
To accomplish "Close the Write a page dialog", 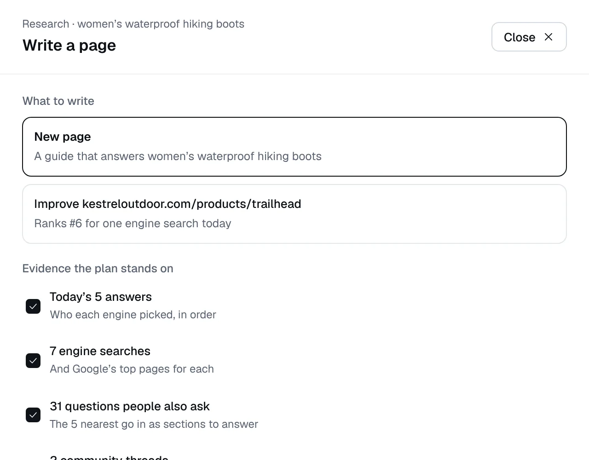I will (x=529, y=37).
